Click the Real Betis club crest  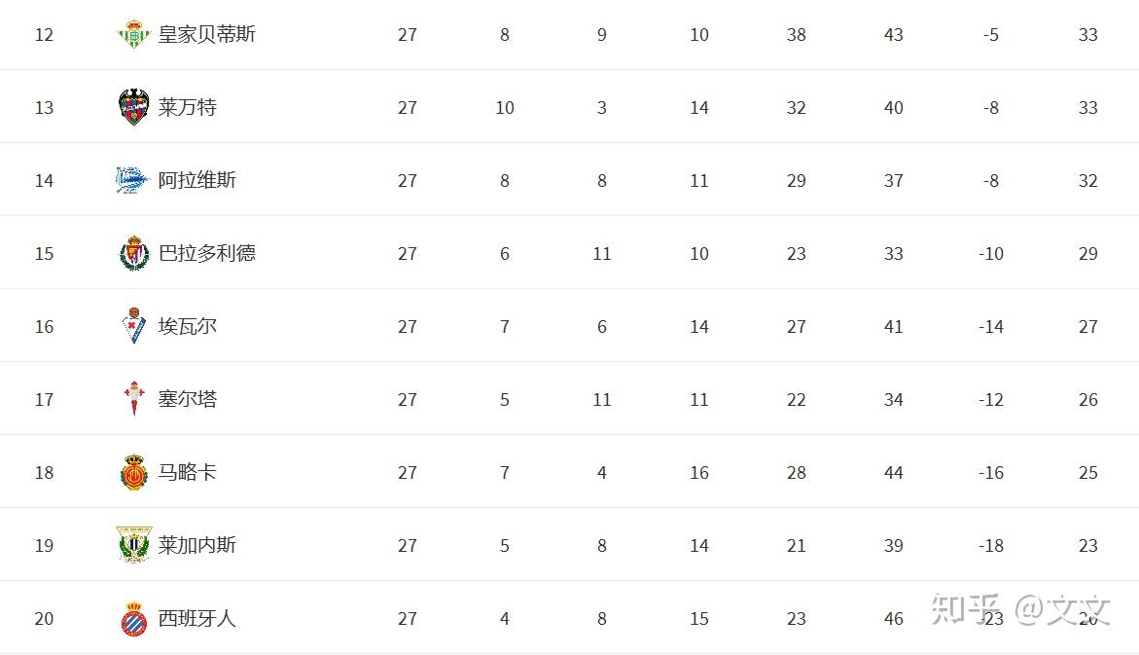pyautogui.click(x=133, y=34)
